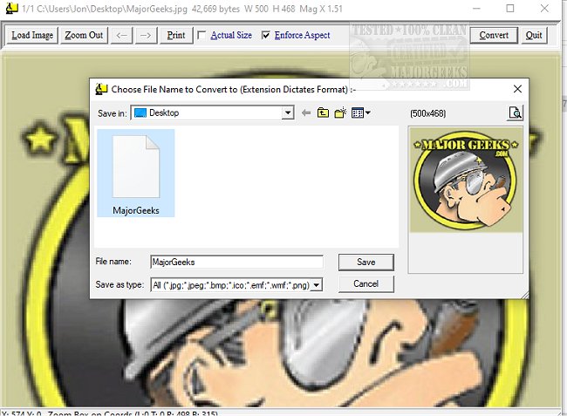Click the Convert button
567x416 pixels.
pos(494,36)
